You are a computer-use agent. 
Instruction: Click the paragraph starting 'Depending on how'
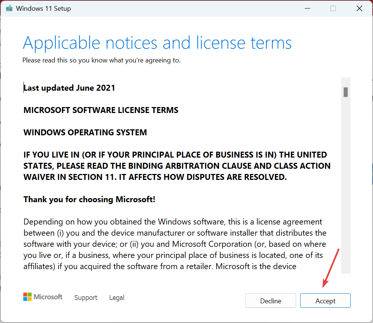175,244
